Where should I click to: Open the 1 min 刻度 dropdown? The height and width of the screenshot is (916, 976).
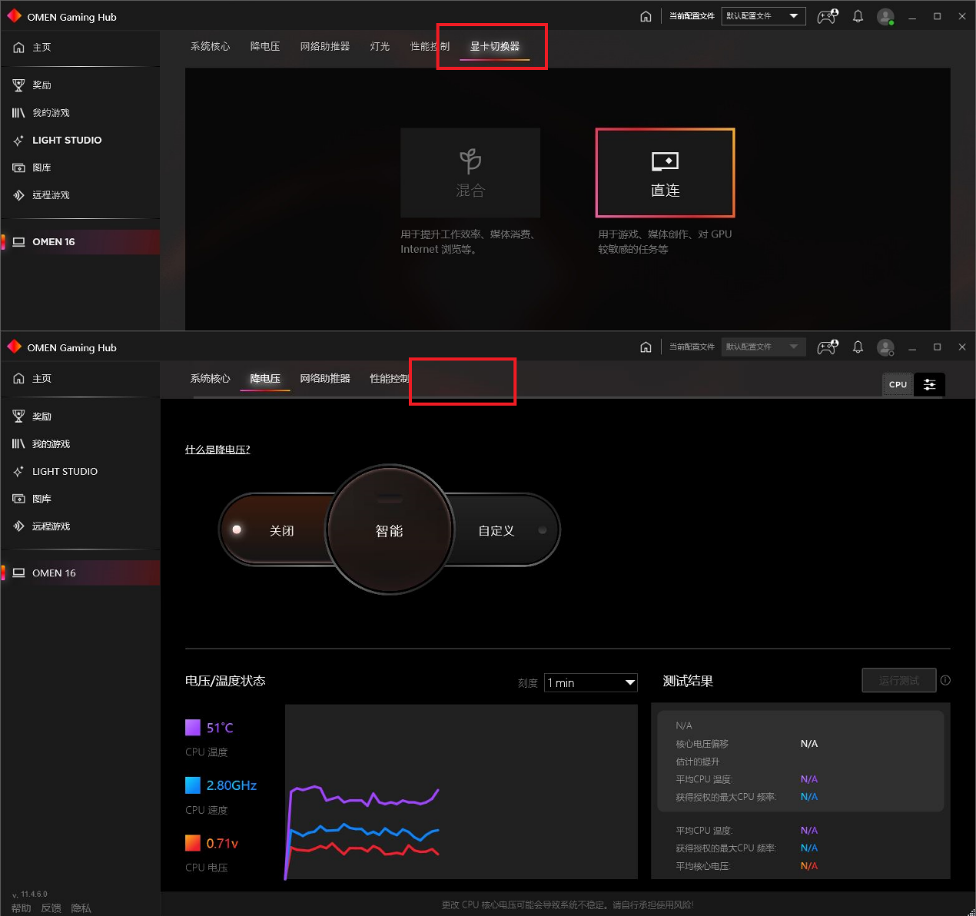click(591, 682)
